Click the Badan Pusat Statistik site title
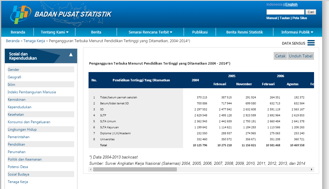Image resolution: width=329 pixels, height=189 pixels. (x=73, y=14)
